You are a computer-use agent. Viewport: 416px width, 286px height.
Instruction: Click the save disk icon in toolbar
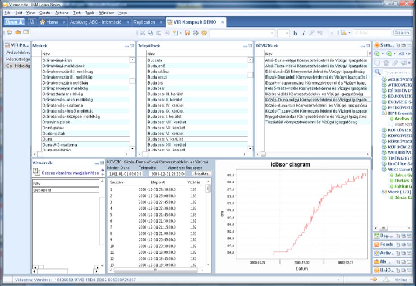[187, 33]
